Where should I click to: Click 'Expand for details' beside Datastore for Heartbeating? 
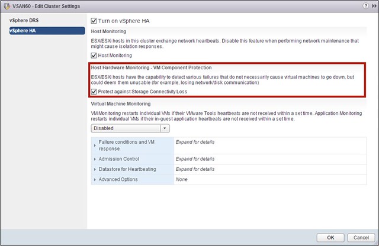click(x=195, y=169)
